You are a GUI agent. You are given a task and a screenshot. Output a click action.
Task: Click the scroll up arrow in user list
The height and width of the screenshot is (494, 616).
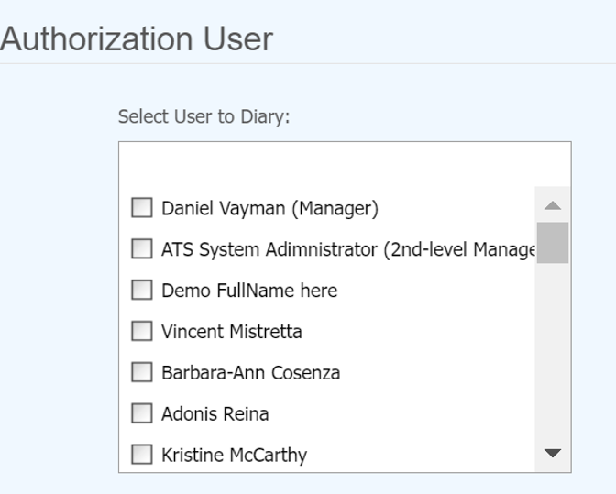tap(552, 205)
